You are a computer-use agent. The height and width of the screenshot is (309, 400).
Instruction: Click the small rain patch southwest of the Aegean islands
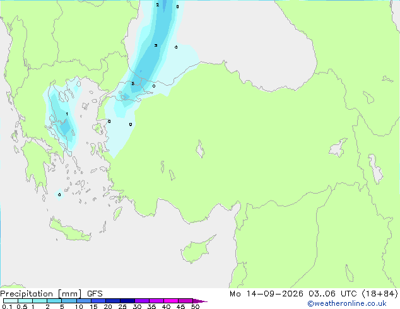59,195
